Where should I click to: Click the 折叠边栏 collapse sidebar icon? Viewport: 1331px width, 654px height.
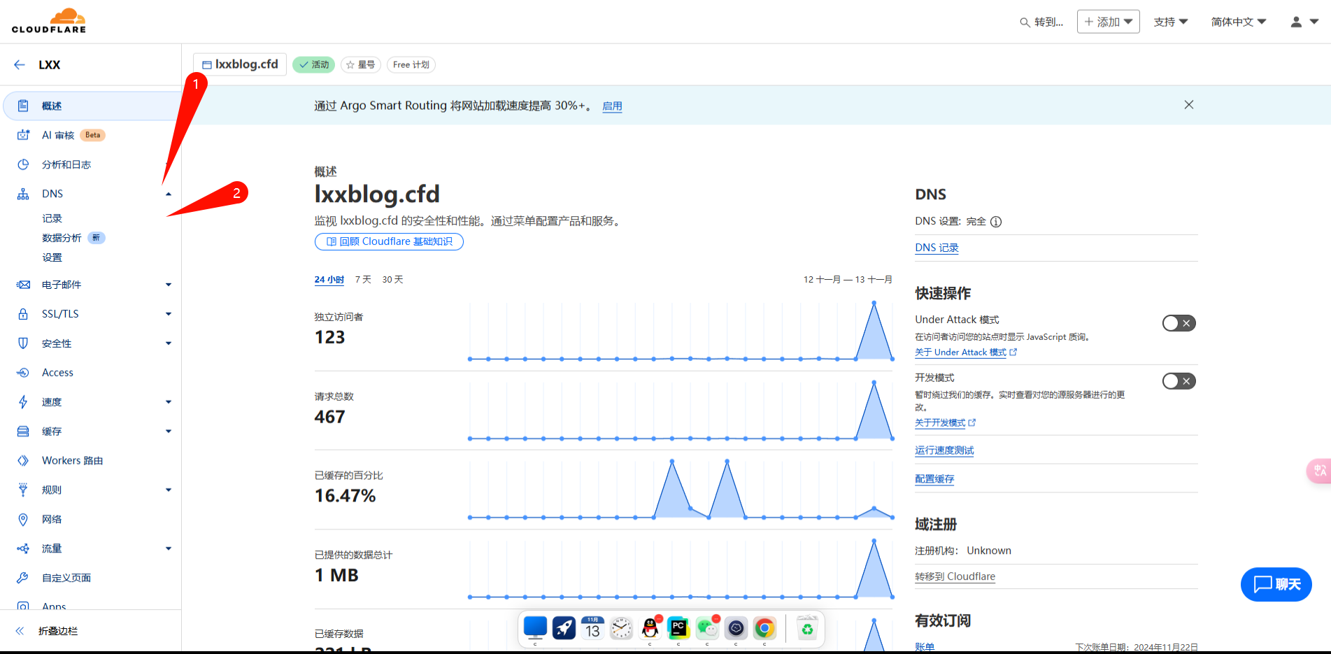point(20,631)
